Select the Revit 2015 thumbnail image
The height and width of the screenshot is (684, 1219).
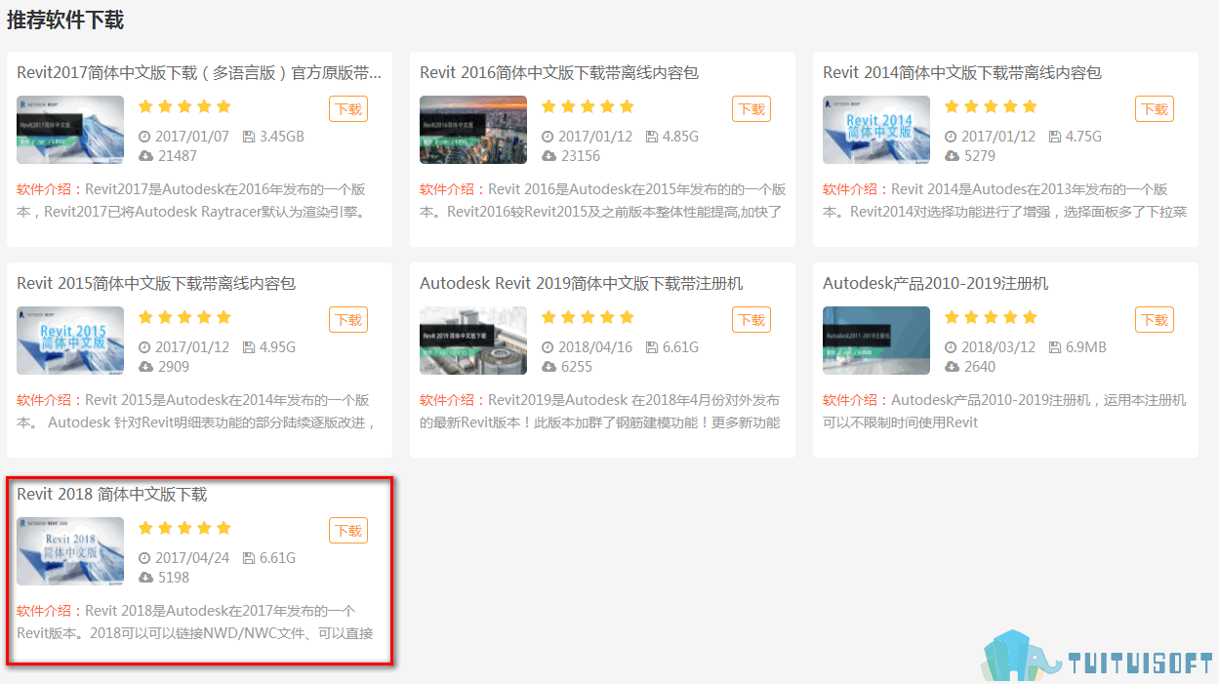pos(70,341)
